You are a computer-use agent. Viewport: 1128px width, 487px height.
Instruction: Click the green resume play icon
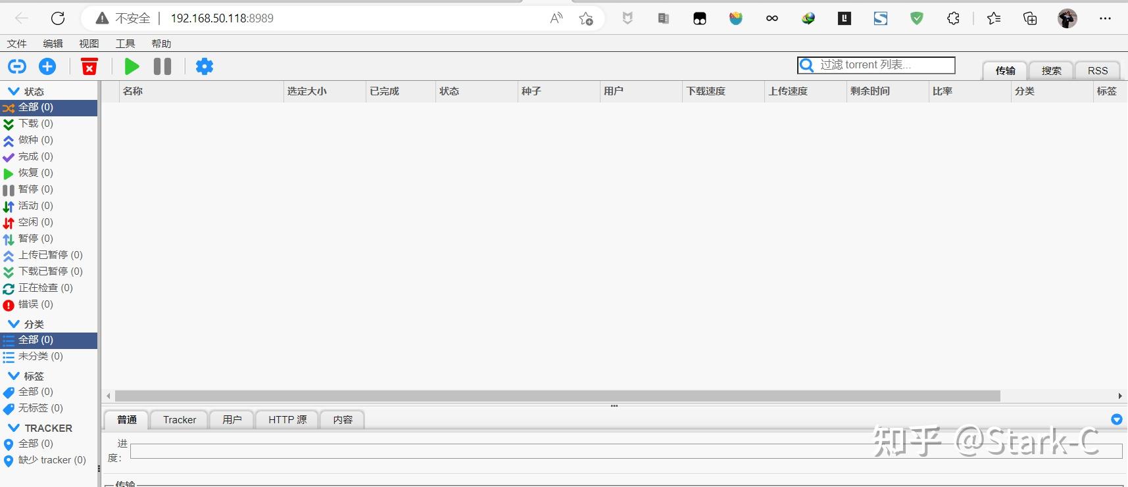tap(132, 66)
